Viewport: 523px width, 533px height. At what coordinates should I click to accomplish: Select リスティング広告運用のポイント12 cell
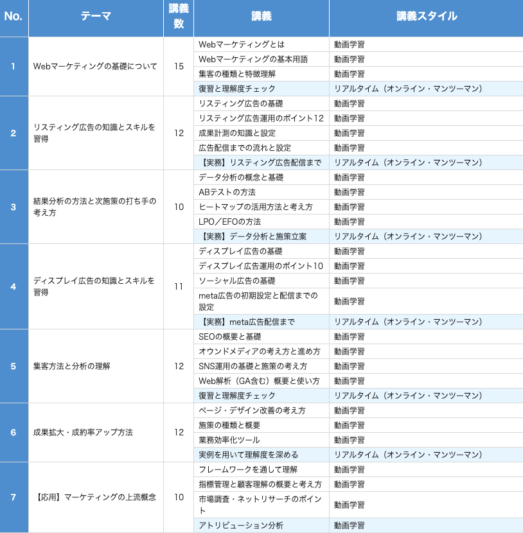[261, 118]
